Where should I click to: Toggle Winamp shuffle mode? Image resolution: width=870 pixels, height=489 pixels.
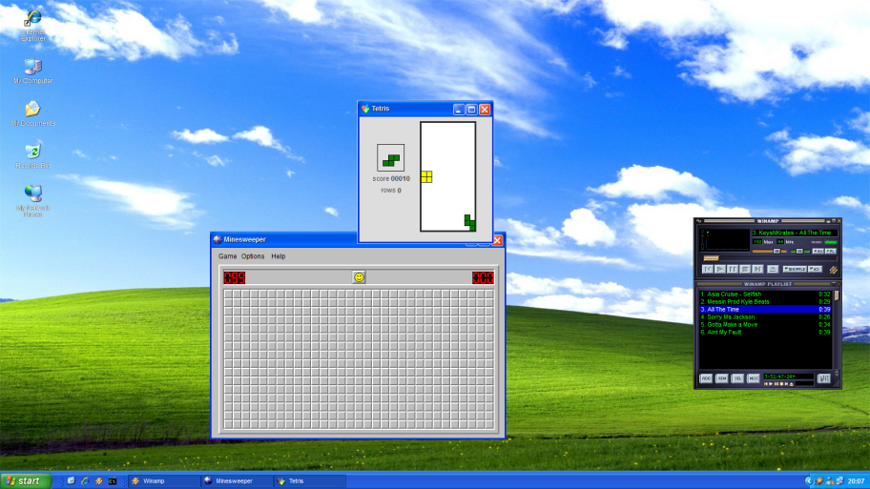(x=795, y=269)
